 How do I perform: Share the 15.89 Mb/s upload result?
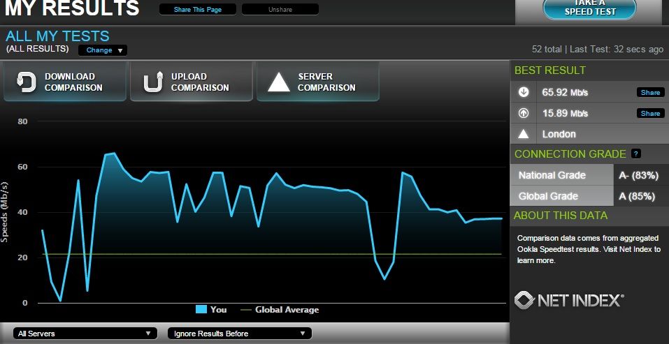pos(649,113)
